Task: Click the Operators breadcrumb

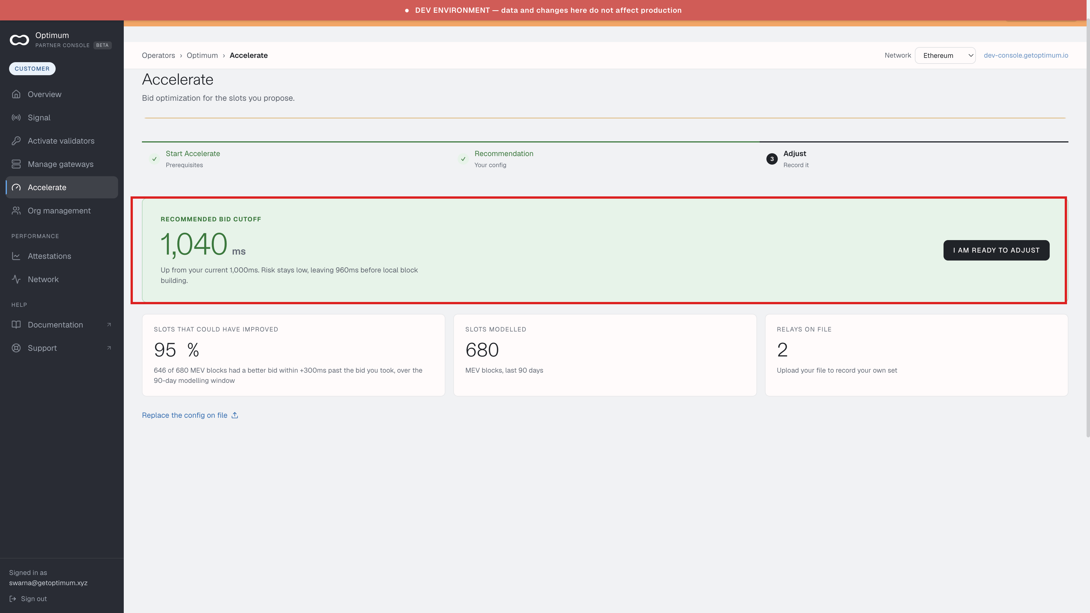Action: 158,55
